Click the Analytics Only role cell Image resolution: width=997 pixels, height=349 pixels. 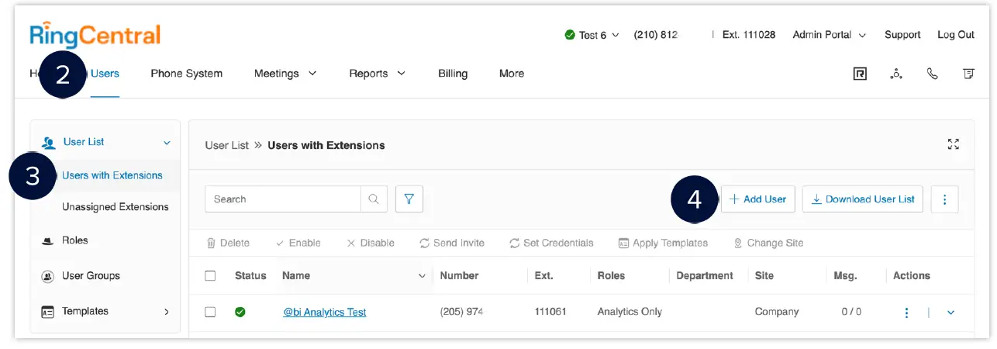click(x=630, y=312)
